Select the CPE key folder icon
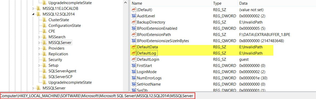Viewport: 316px width, 99px height. tap(44, 31)
